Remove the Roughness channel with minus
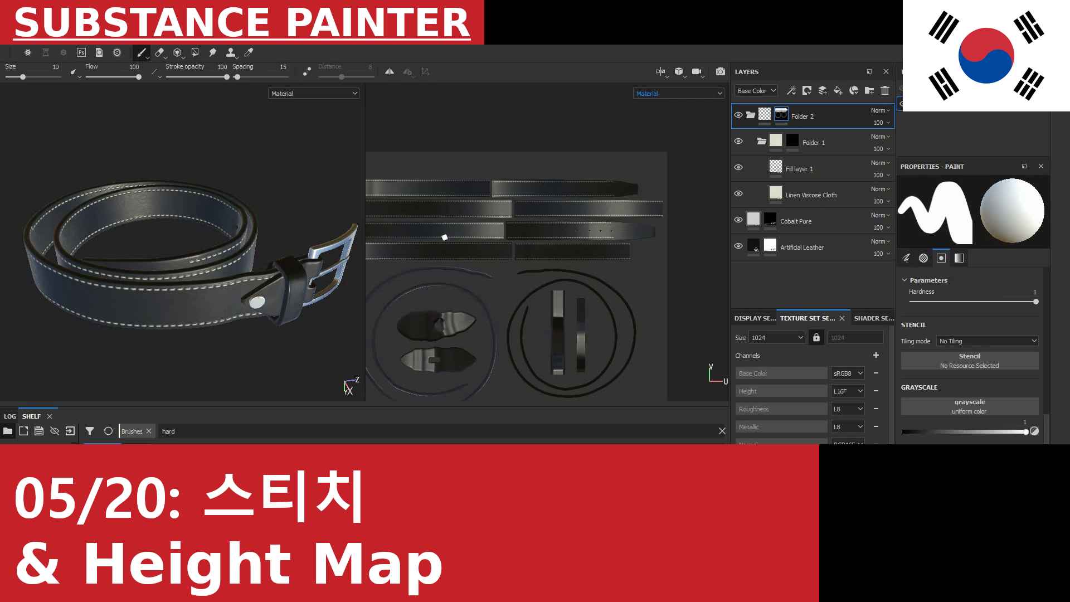 (x=876, y=409)
